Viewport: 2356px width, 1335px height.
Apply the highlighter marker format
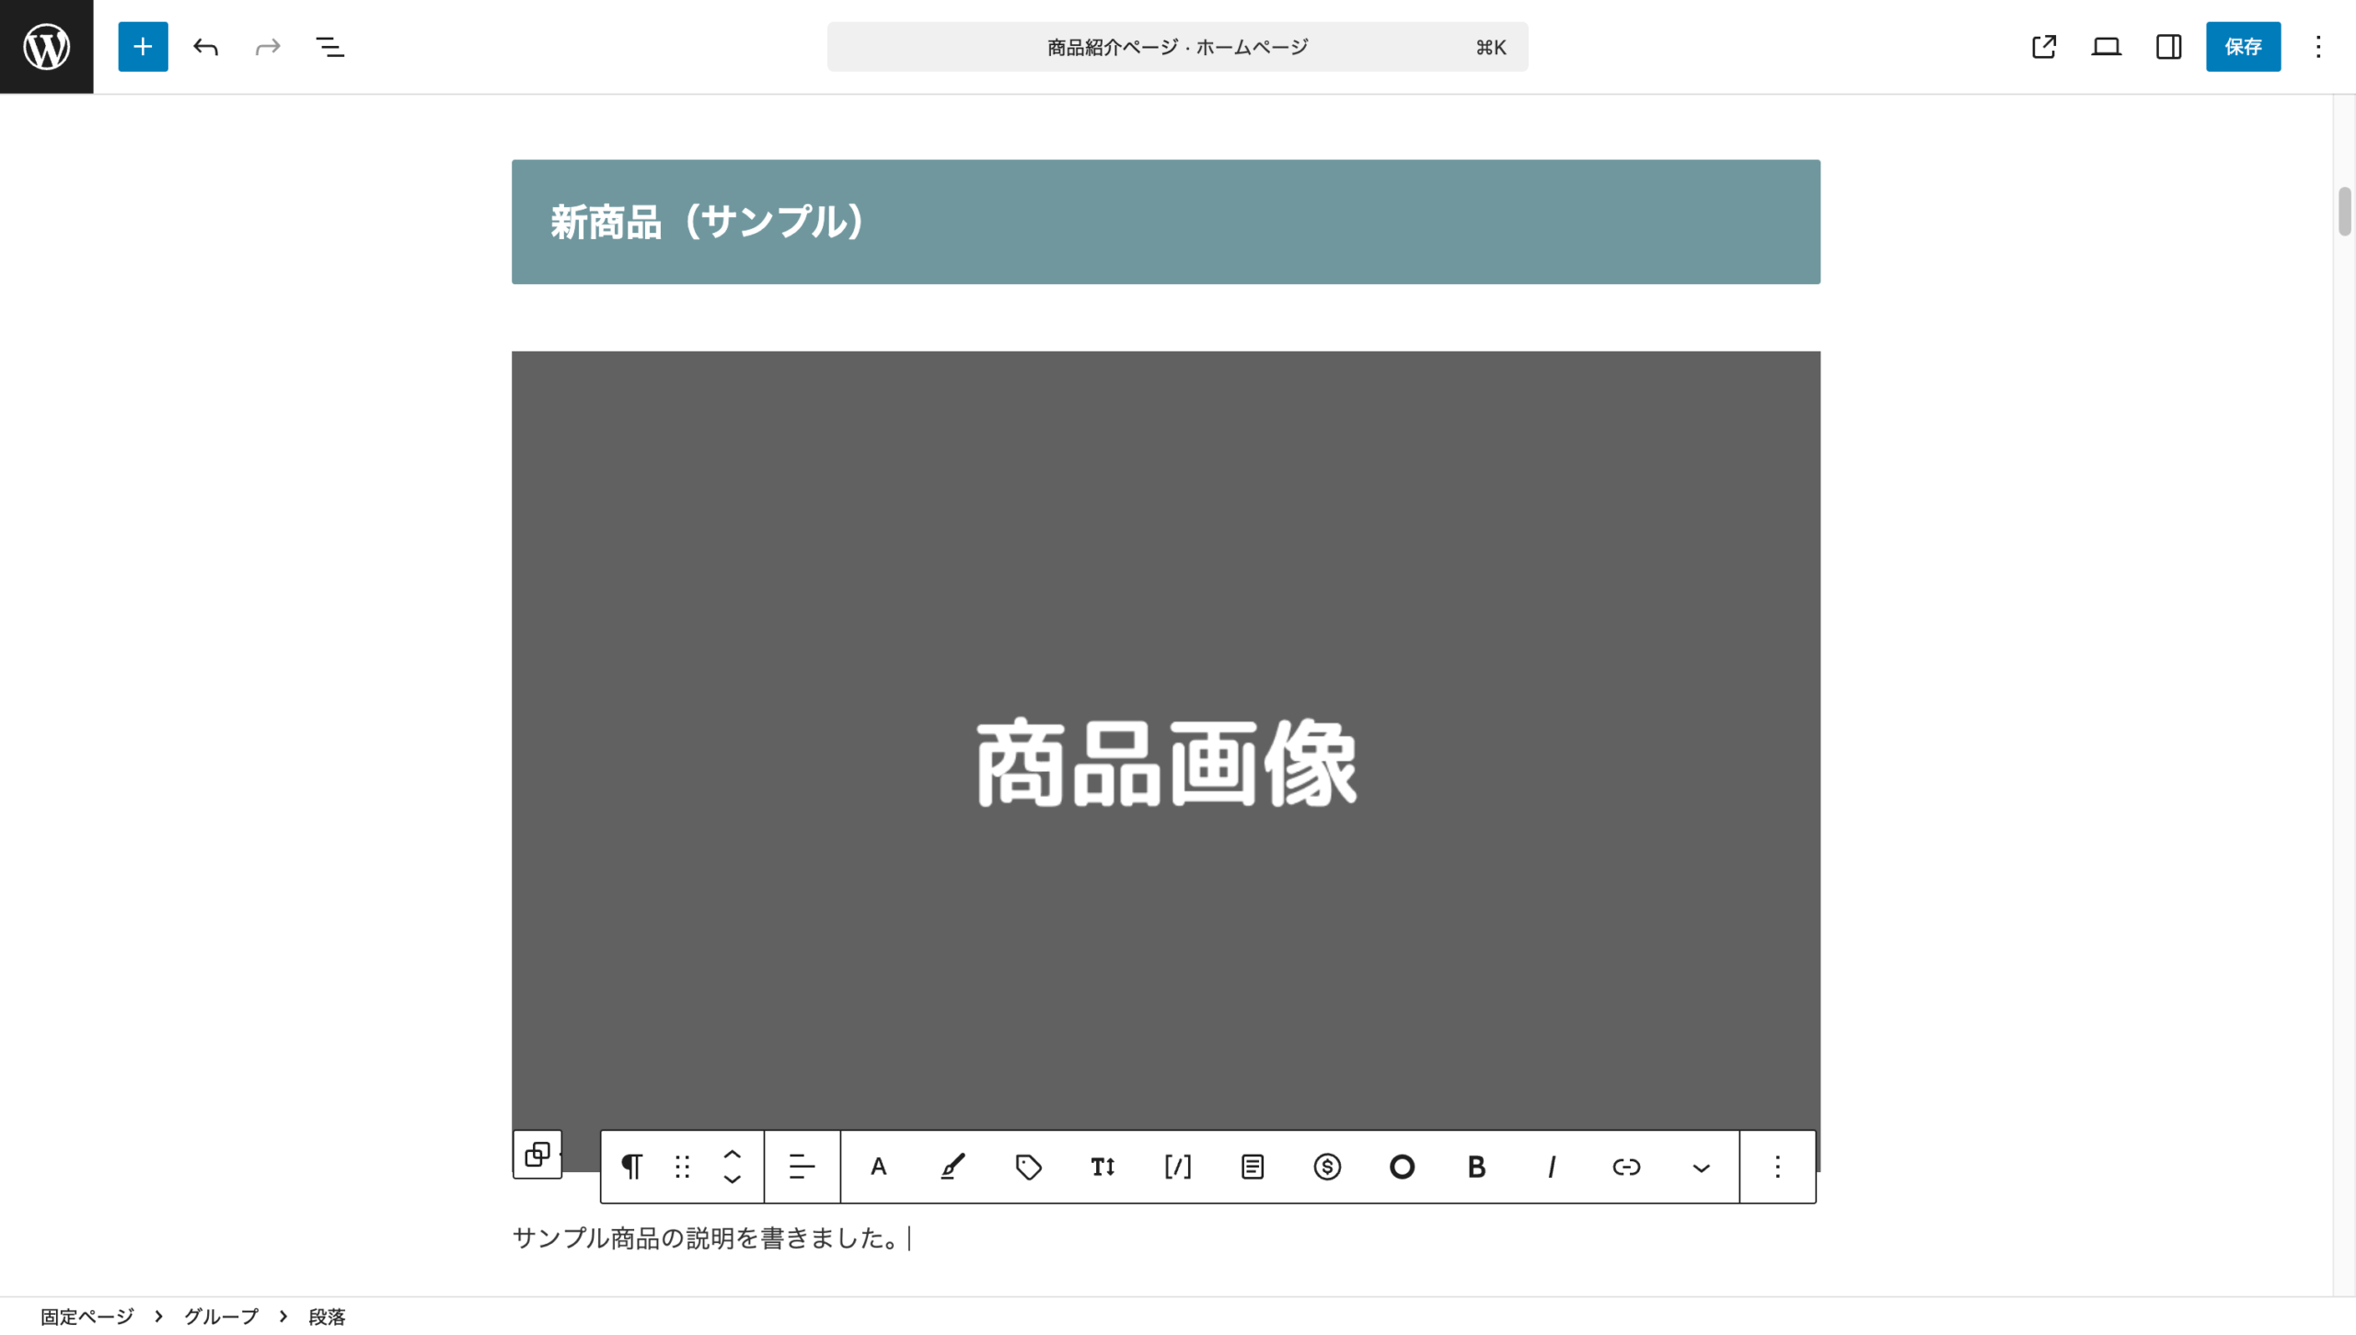click(953, 1167)
